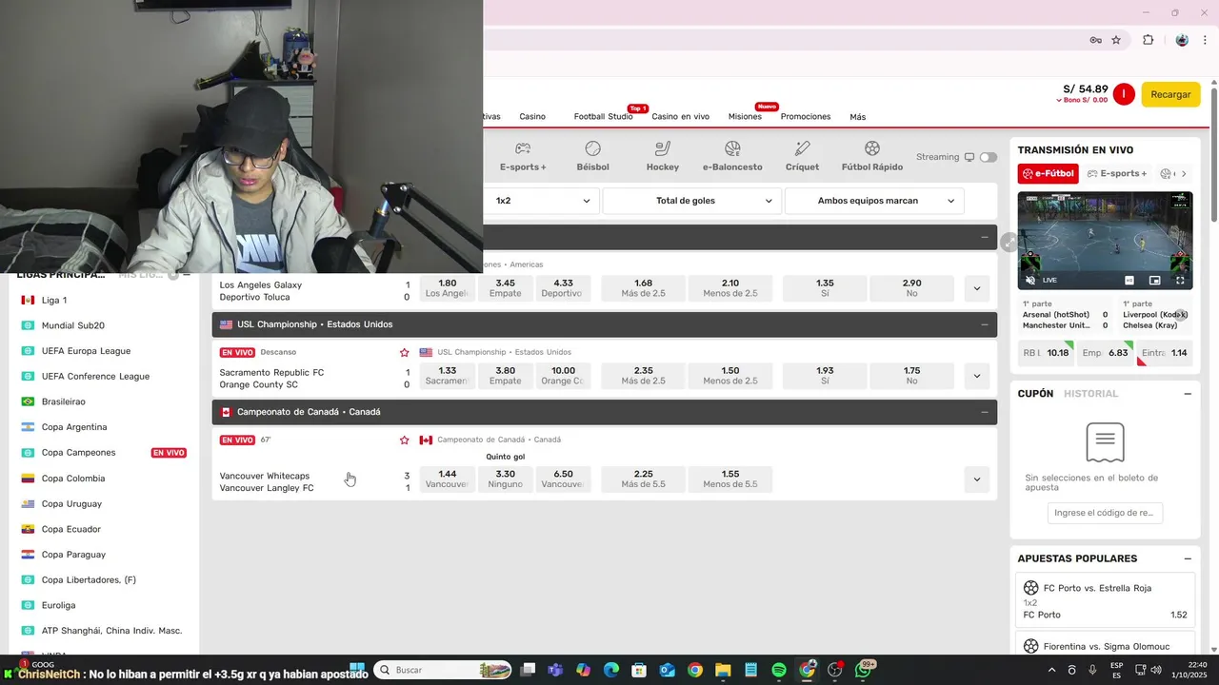Bet Empate at 3.80 for Sacramento
The image size is (1219, 685).
pyautogui.click(x=505, y=376)
